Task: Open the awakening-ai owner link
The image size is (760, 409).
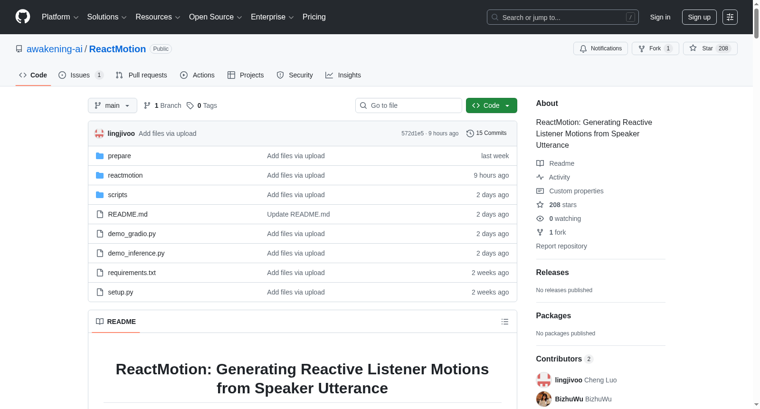Action: (55, 49)
